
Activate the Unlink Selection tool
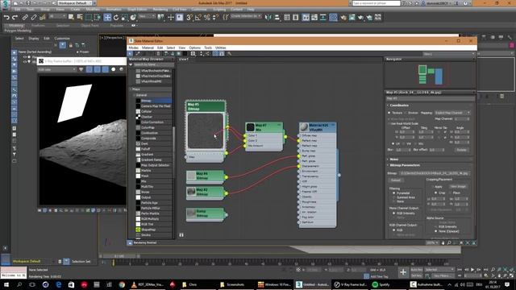34,18
